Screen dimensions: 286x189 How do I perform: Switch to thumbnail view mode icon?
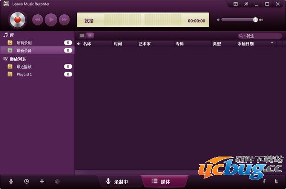(90, 35)
